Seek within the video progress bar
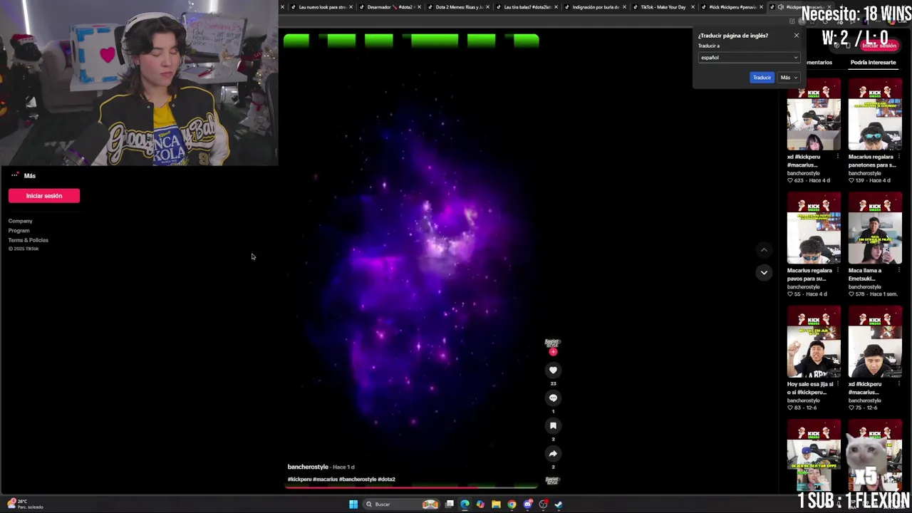 tap(412, 488)
